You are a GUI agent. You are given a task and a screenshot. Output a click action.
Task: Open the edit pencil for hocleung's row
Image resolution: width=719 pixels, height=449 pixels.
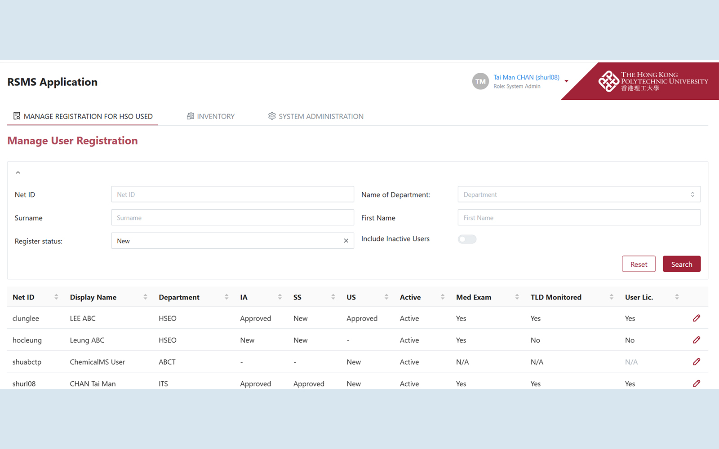pyautogui.click(x=697, y=340)
